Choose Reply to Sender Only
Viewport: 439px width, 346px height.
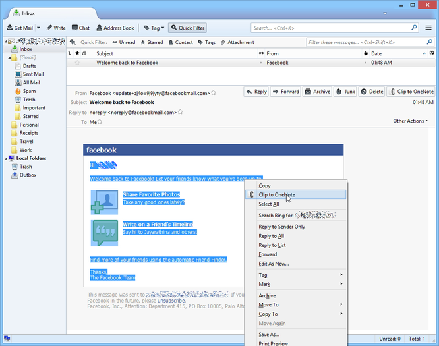tap(296, 227)
